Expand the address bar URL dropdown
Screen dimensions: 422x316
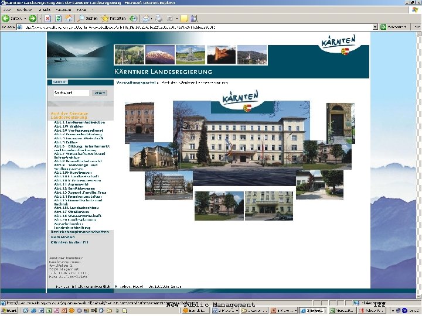point(375,27)
